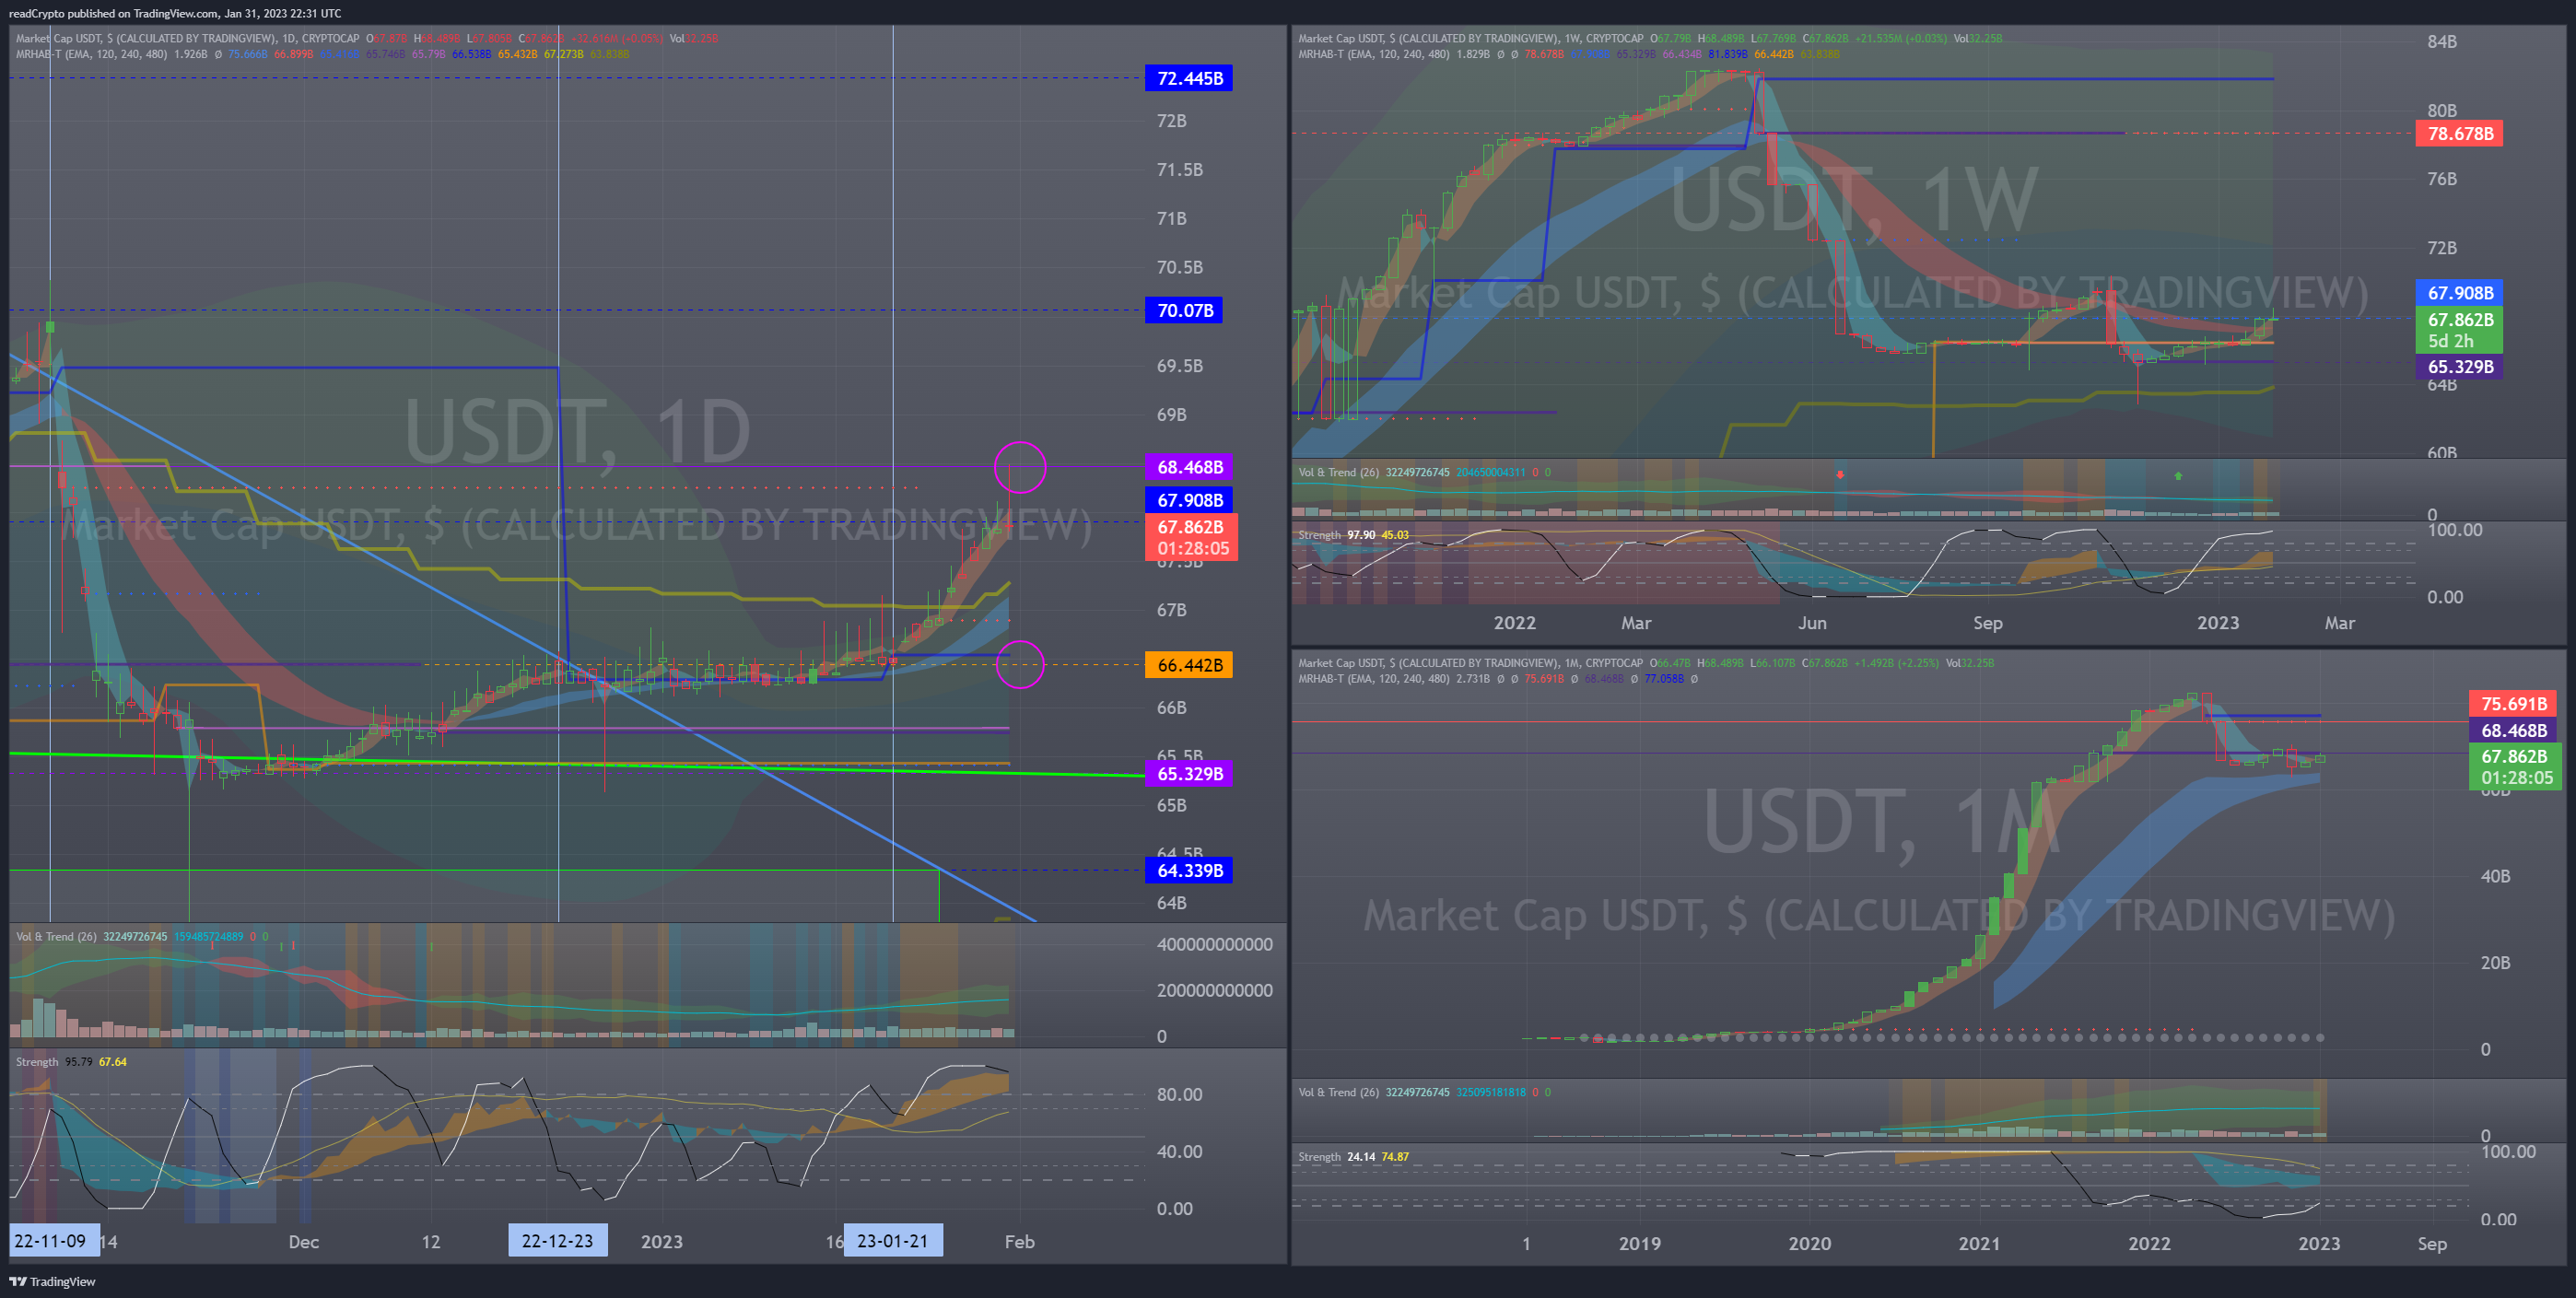Click the readCrypto published on TradingView.com header
The image size is (2576, 1298).
click(x=175, y=13)
